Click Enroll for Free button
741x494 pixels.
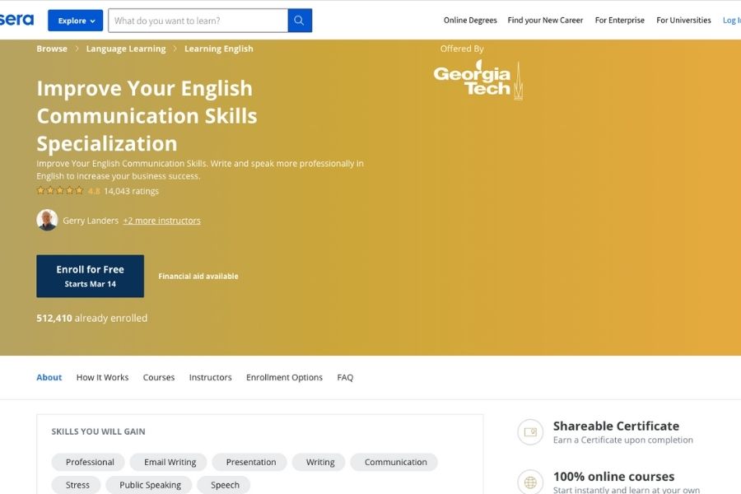point(91,276)
